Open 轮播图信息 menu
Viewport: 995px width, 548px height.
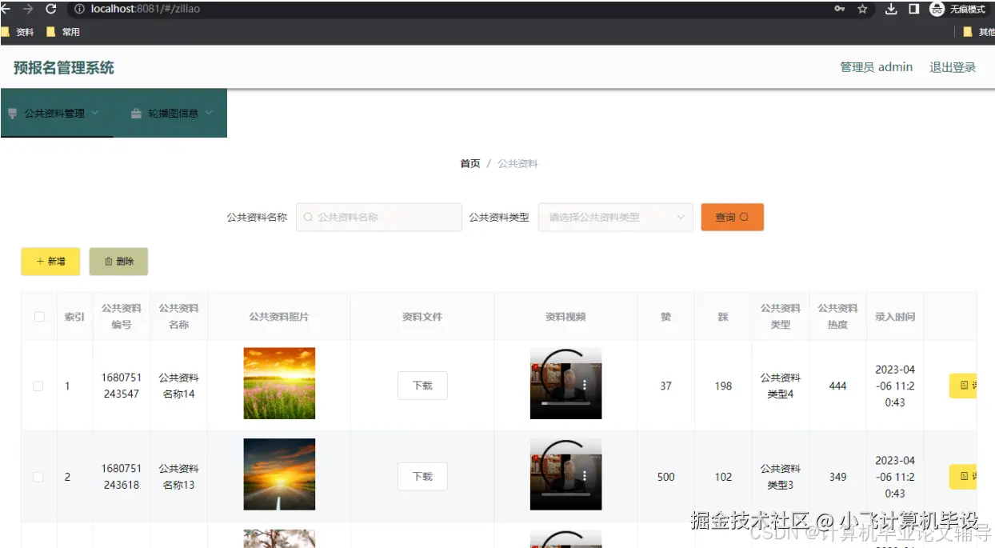[x=172, y=113]
